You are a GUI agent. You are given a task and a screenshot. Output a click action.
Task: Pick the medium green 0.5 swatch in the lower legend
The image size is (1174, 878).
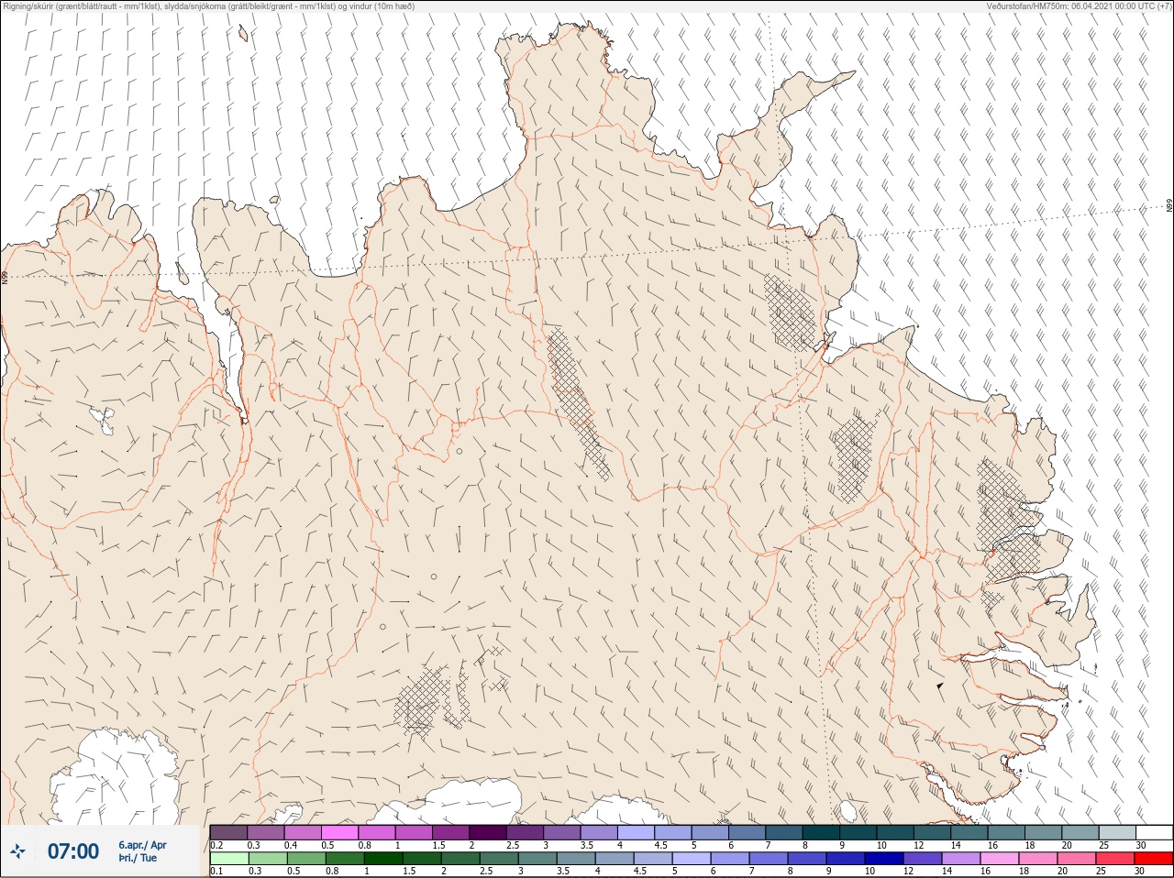coord(305,859)
